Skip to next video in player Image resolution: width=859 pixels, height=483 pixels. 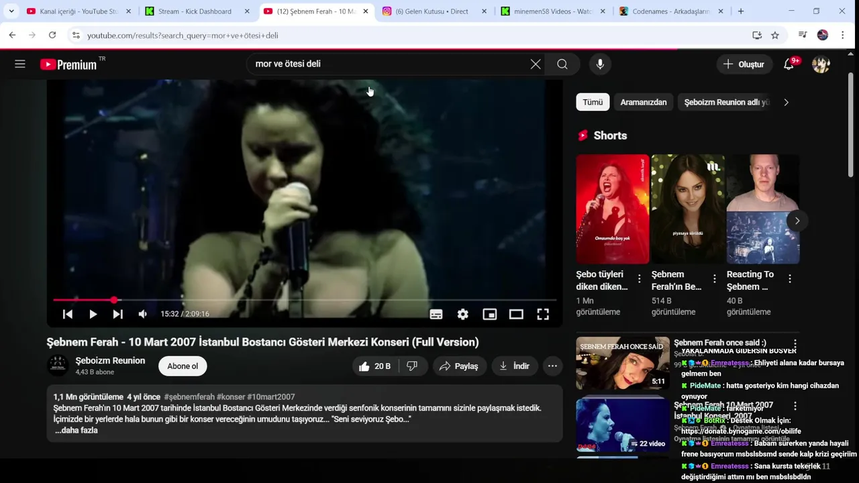tap(117, 314)
